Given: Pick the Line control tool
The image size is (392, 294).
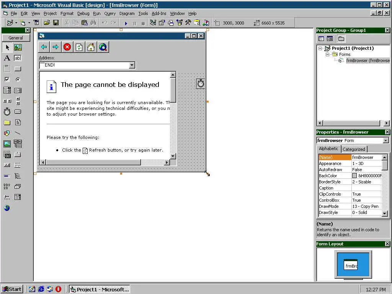Looking at the screenshot, I should (x=18, y=133).
